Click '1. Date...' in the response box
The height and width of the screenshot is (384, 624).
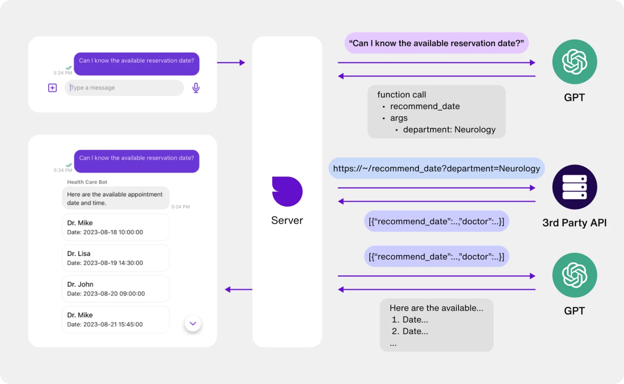point(410,320)
